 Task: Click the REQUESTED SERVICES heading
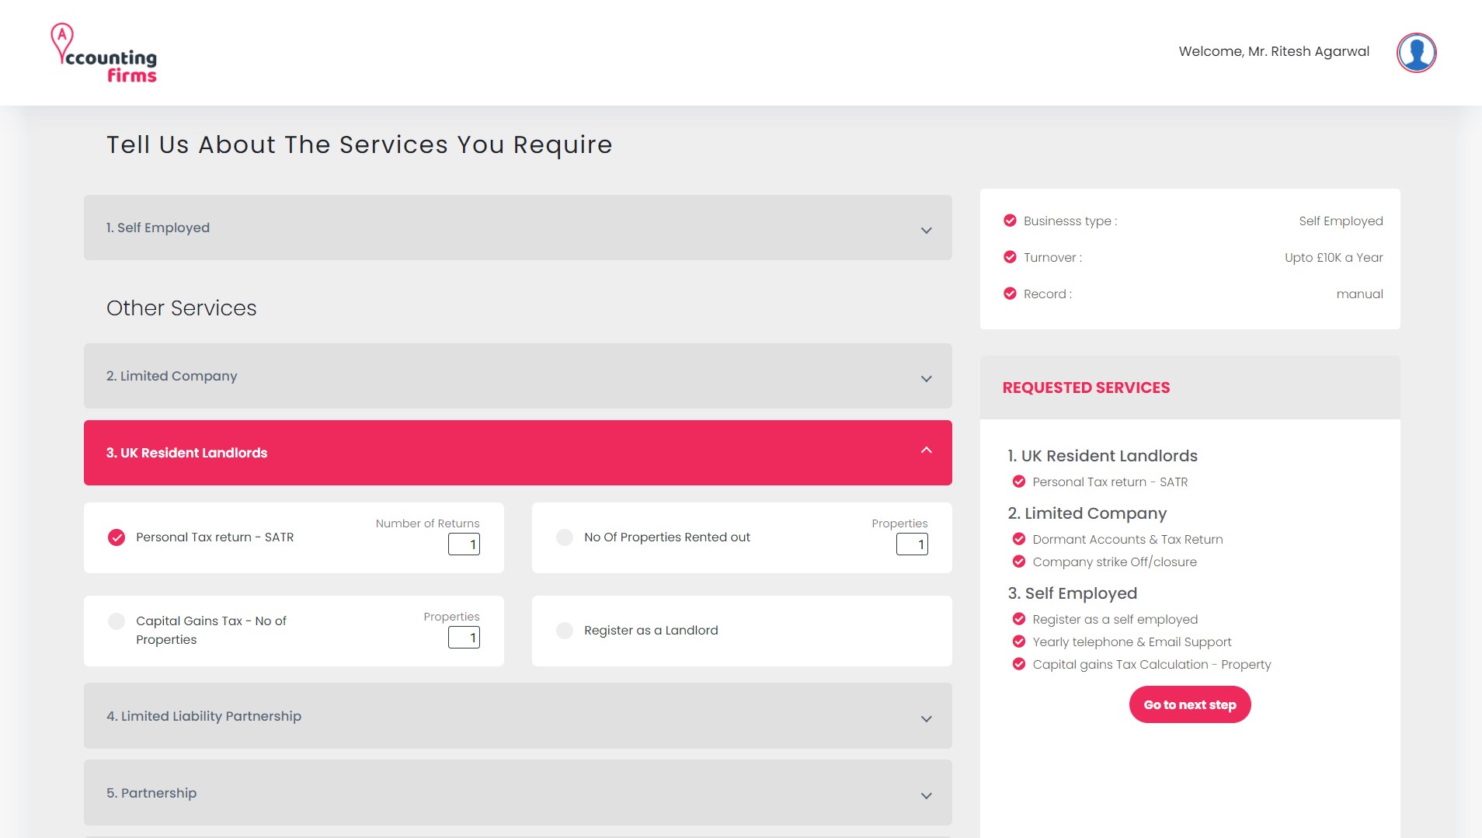tap(1086, 388)
